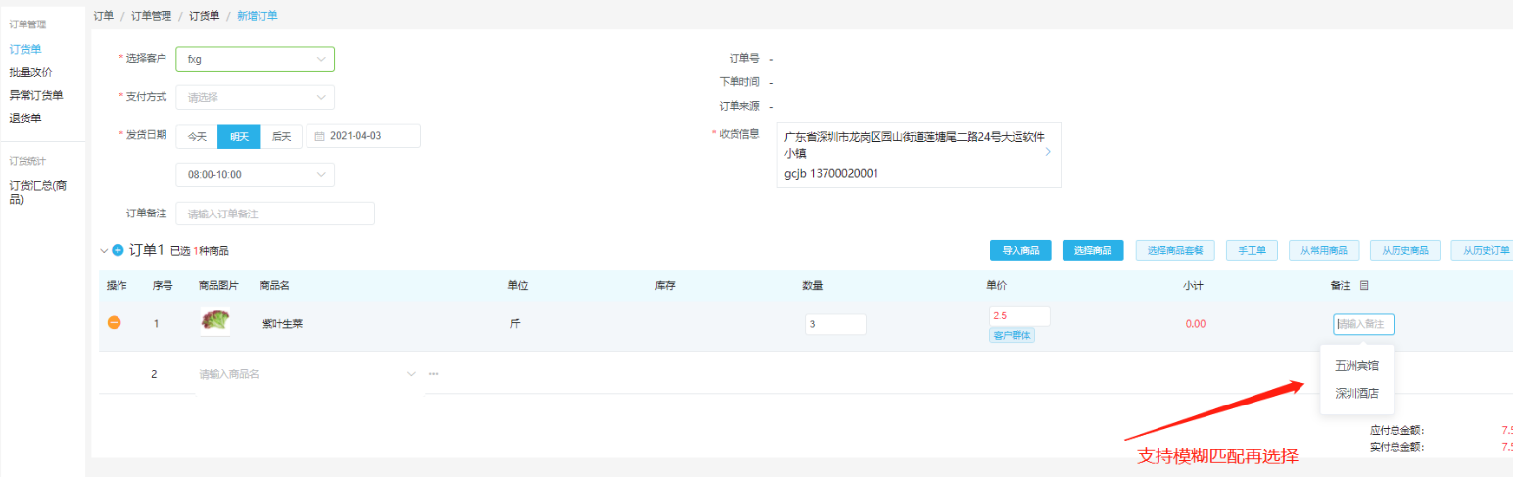Click the 从历史订单 button
The image size is (1513, 477).
(x=1482, y=250)
